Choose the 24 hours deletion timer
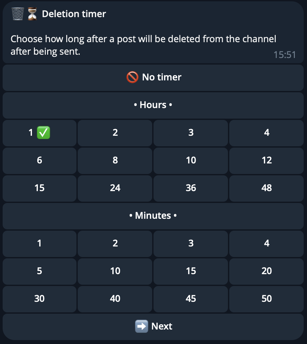The width and height of the screenshot is (307, 344). (x=115, y=188)
